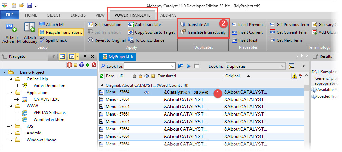Open quick access toolbar customize arrow
Image resolution: width=342 pixels, height=152 pixels.
[x=36, y=6]
